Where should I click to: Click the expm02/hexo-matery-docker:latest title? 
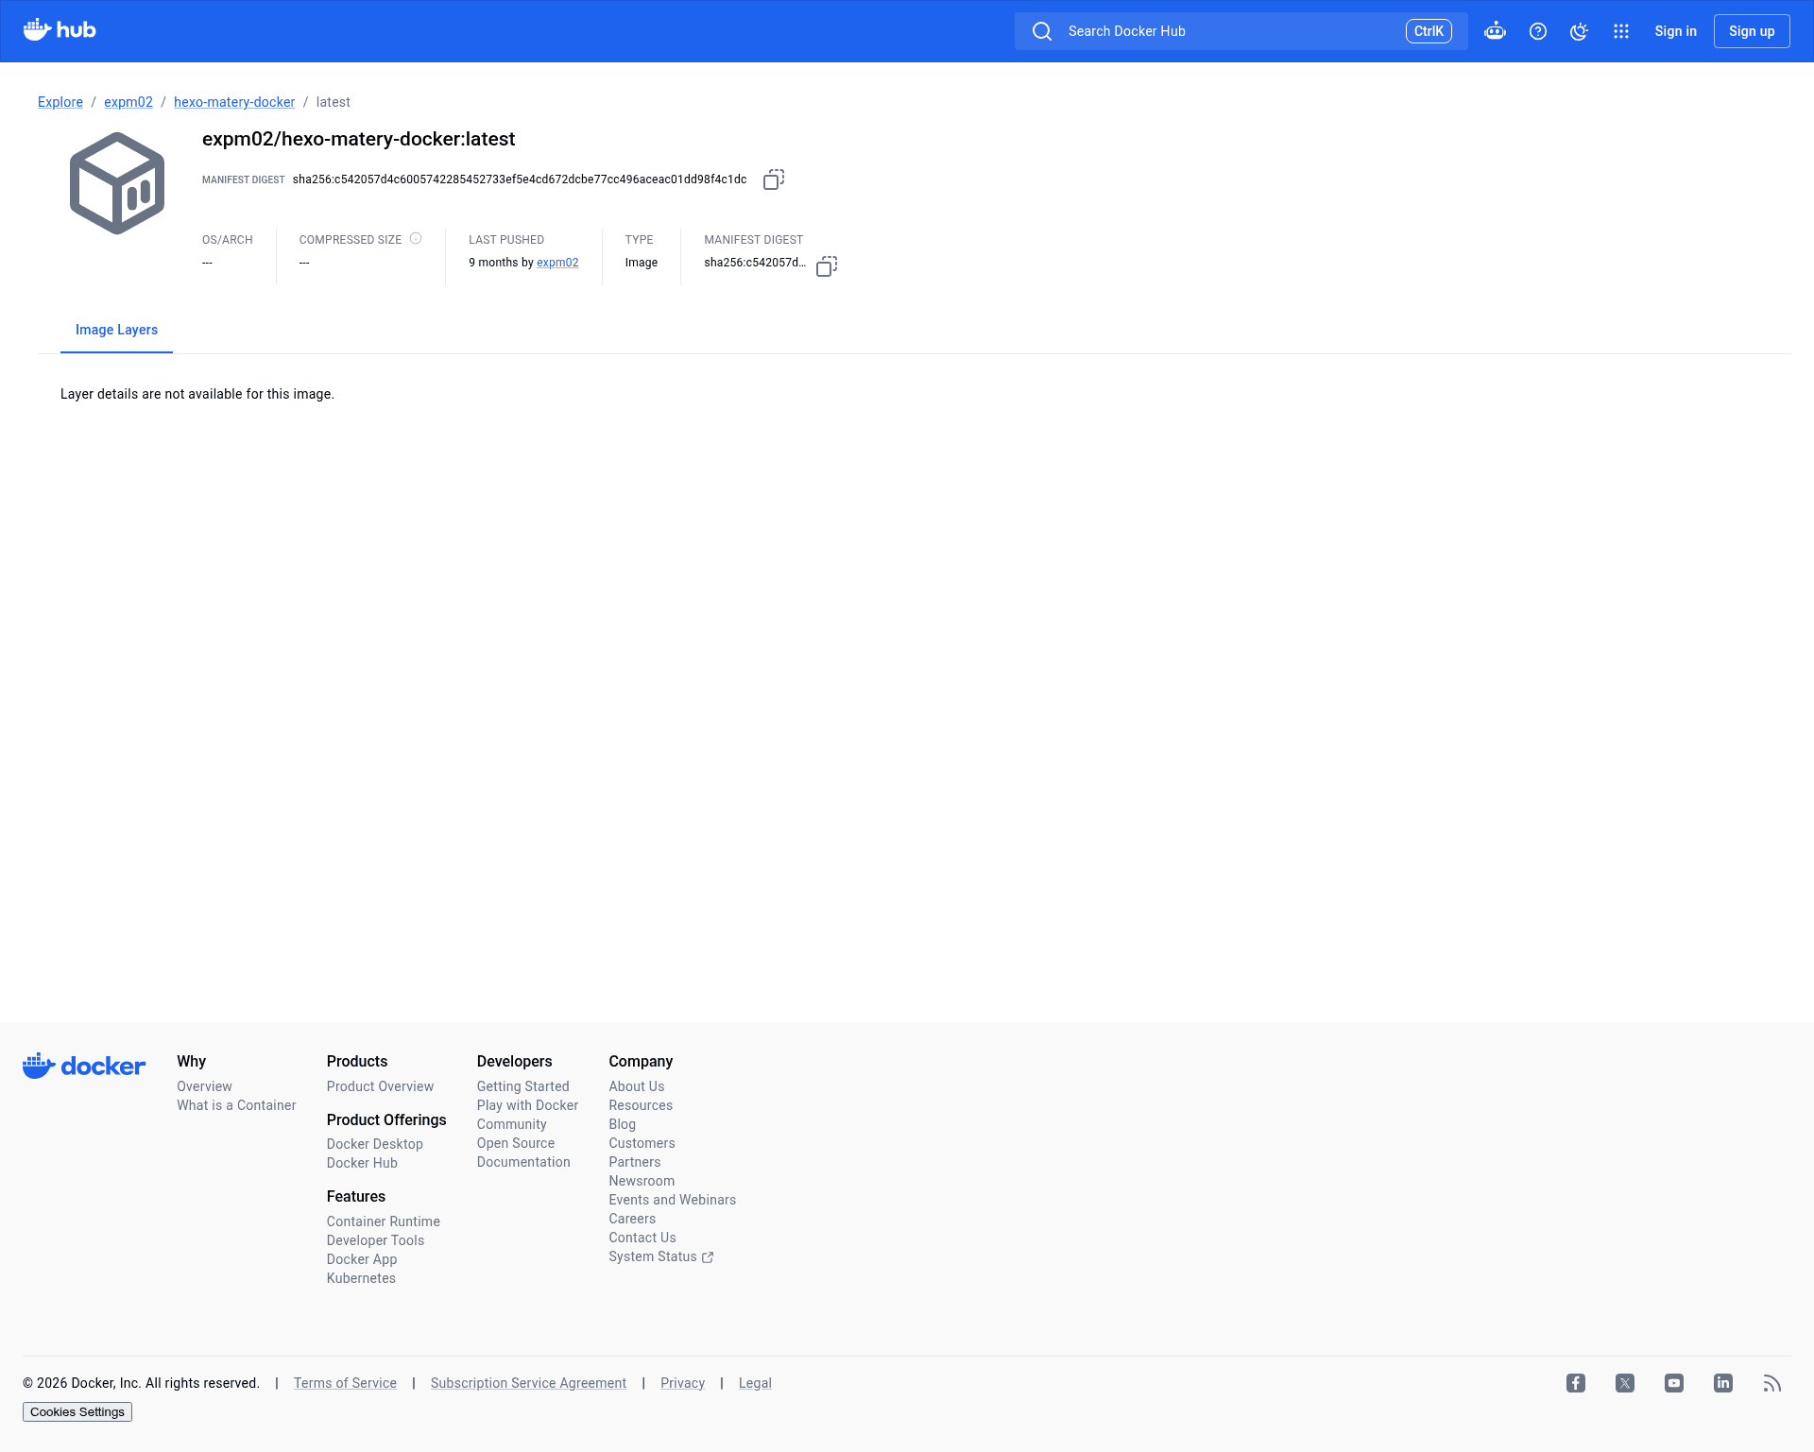click(x=358, y=139)
